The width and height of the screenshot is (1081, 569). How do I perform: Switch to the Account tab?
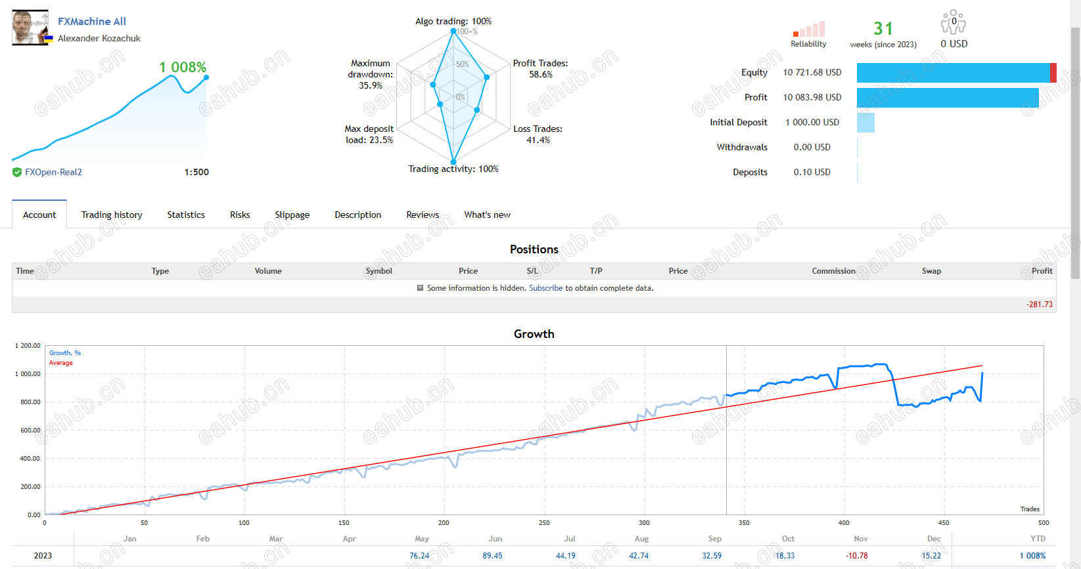pyautogui.click(x=39, y=215)
